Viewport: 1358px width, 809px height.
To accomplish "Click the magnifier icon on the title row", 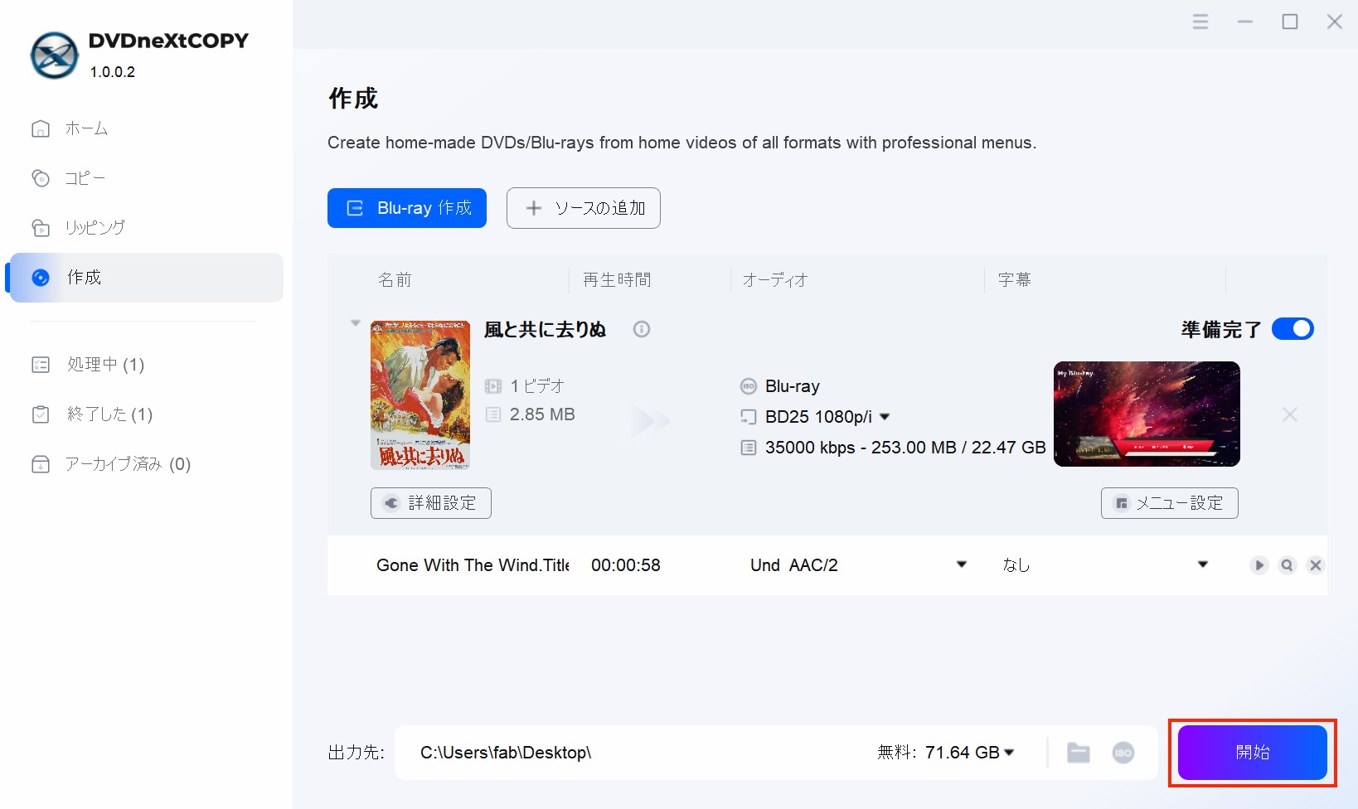I will [x=1288, y=565].
